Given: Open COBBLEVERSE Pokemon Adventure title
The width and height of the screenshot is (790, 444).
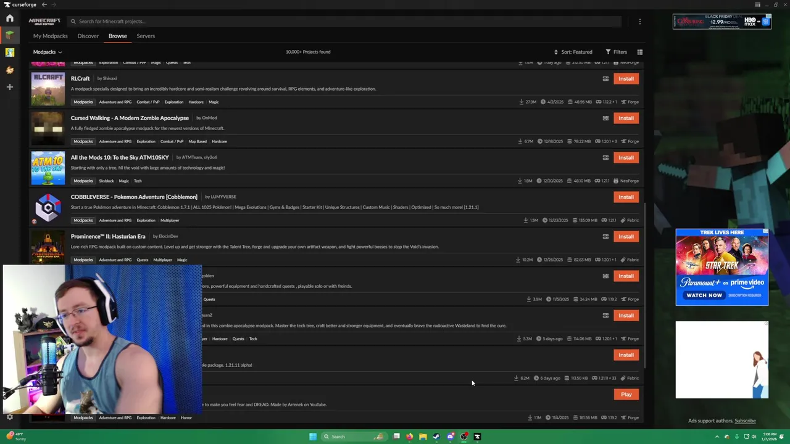Looking at the screenshot, I should (x=134, y=197).
